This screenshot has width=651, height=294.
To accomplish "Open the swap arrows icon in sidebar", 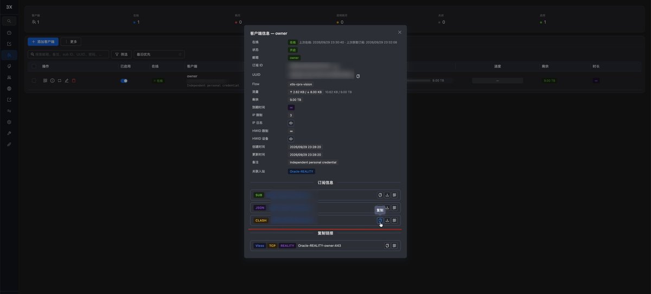I will 9,110.
